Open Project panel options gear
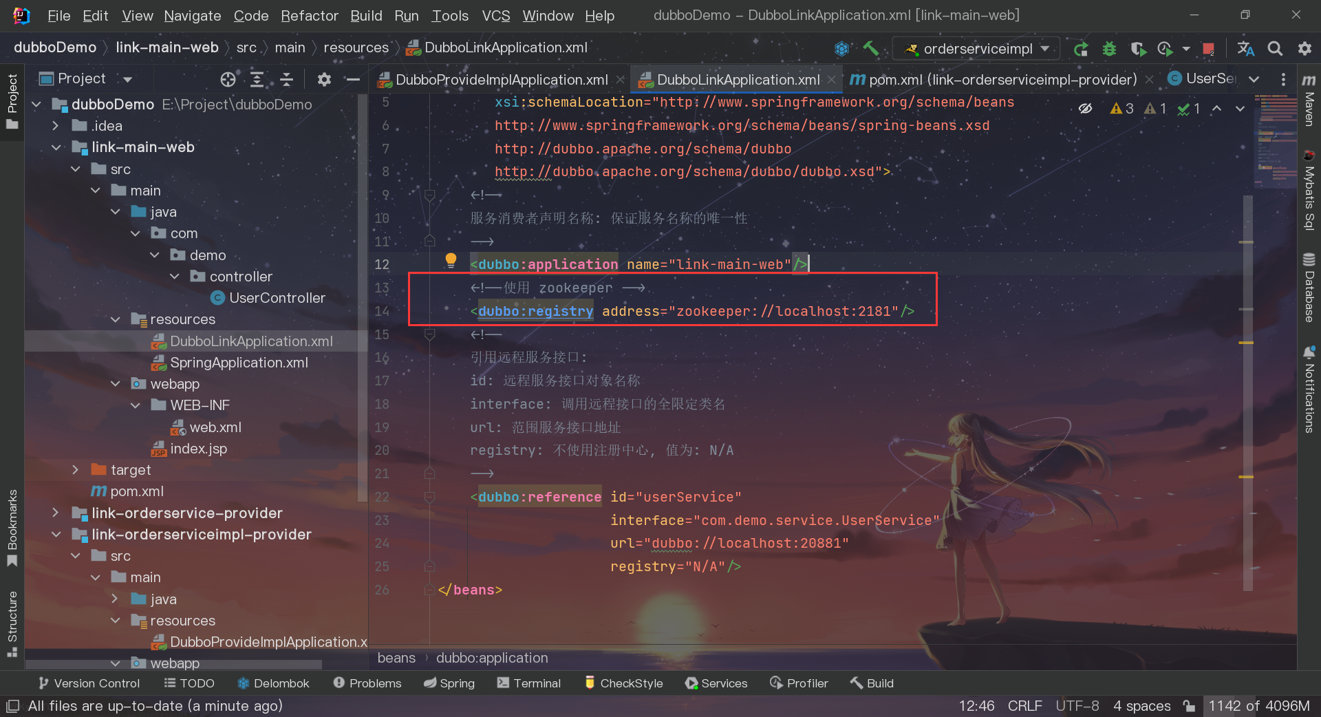This screenshot has width=1321, height=717. point(324,79)
